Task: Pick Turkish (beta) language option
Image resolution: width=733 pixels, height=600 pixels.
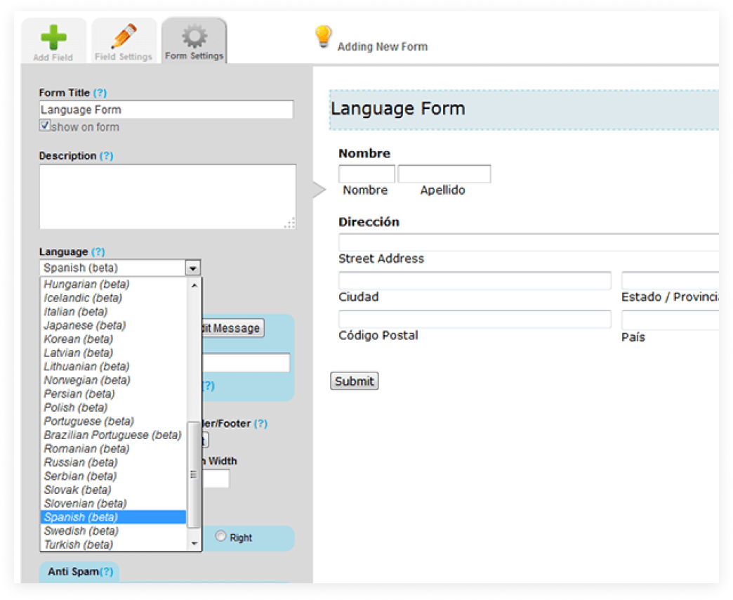Action: click(78, 544)
